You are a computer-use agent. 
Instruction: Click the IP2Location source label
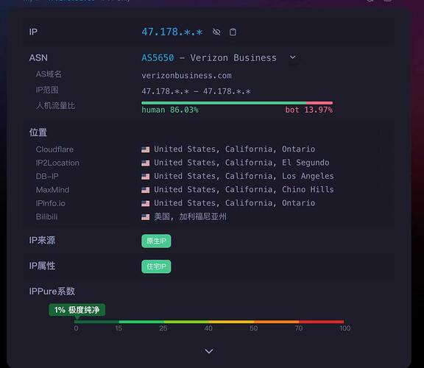click(x=57, y=163)
